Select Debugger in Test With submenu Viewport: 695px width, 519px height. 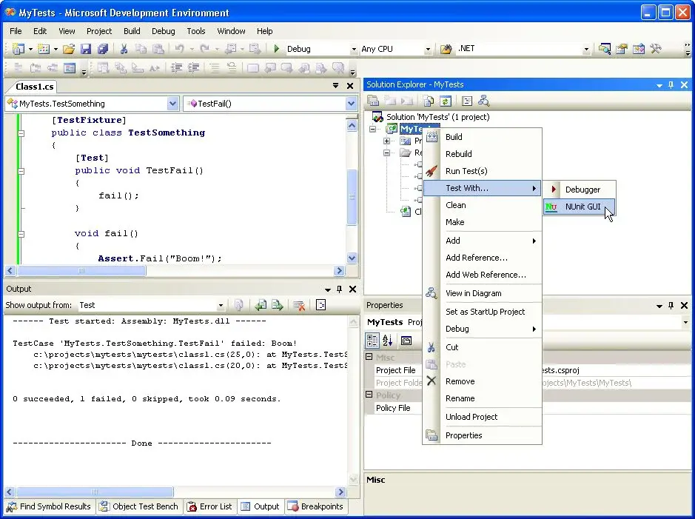(580, 190)
